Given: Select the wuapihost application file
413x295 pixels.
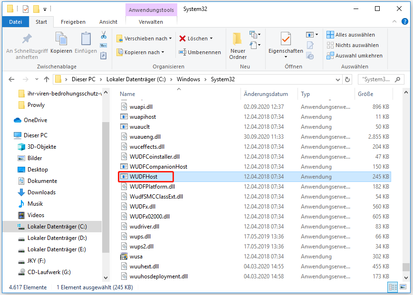Looking at the screenshot, I should click(x=143, y=117).
